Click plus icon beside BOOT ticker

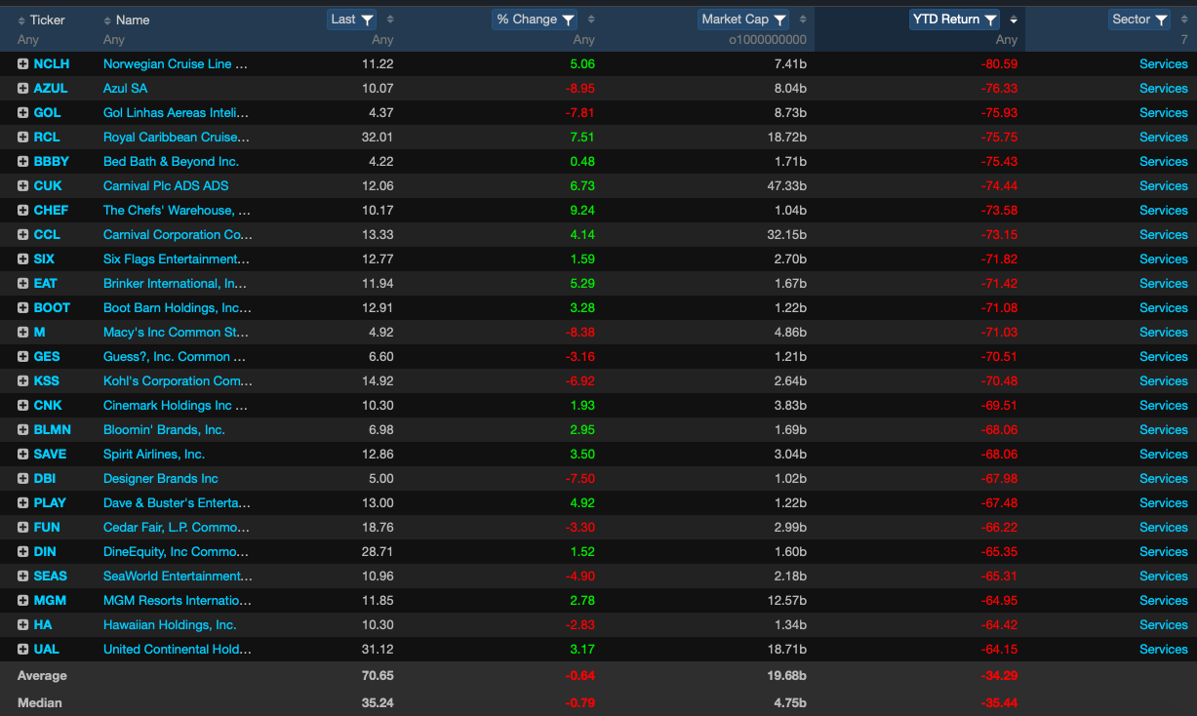(x=22, y=307)
